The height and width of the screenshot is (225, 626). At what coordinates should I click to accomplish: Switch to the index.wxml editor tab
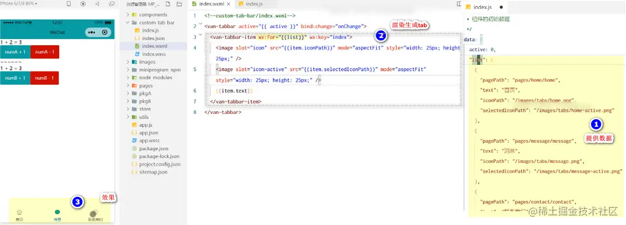pyautogui.click(x=211, y=4)
